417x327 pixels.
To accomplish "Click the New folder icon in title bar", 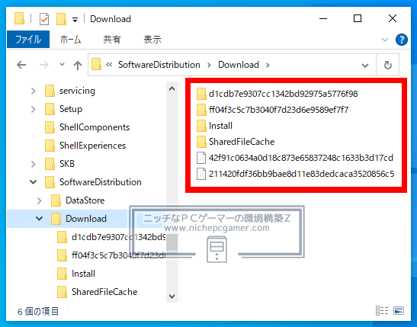I will tap(61, 19).
